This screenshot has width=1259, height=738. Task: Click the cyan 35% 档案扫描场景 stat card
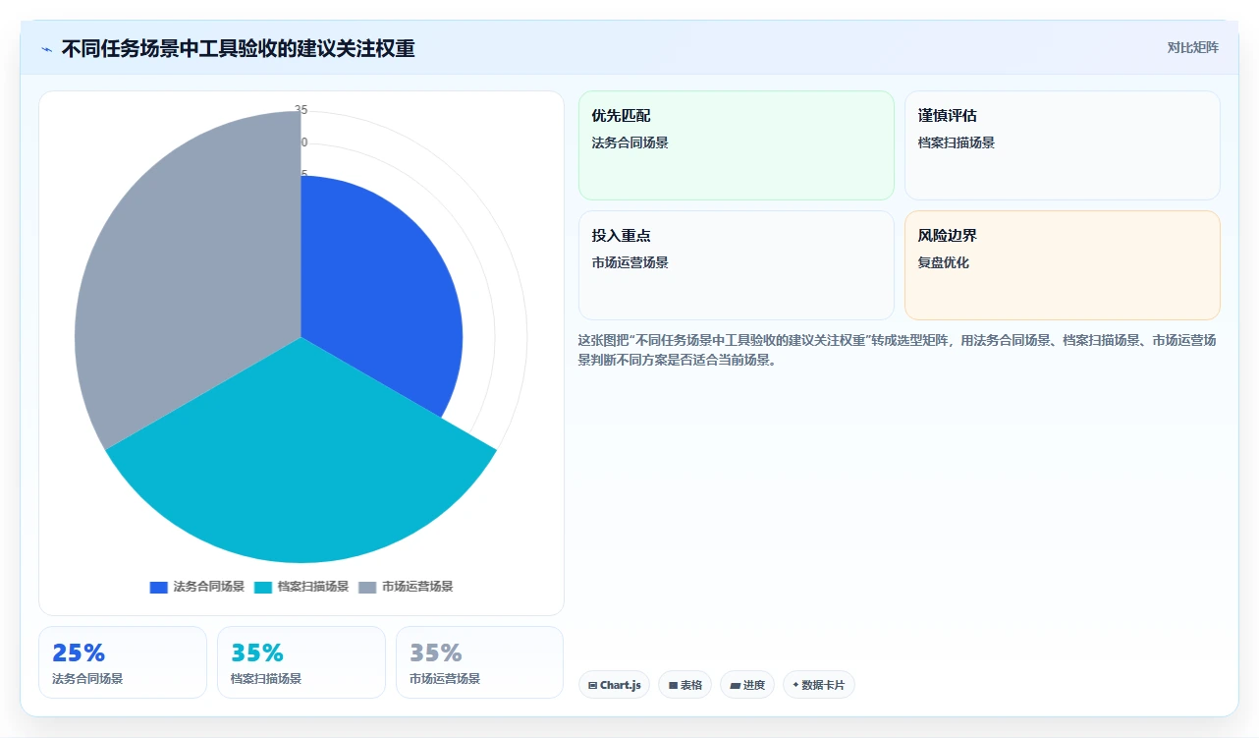[x=301, y=662]
